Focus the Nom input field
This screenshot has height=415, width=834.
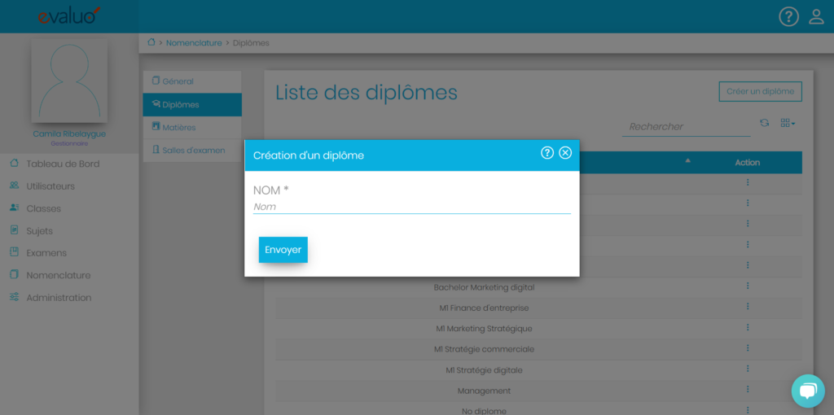point(411,207)
